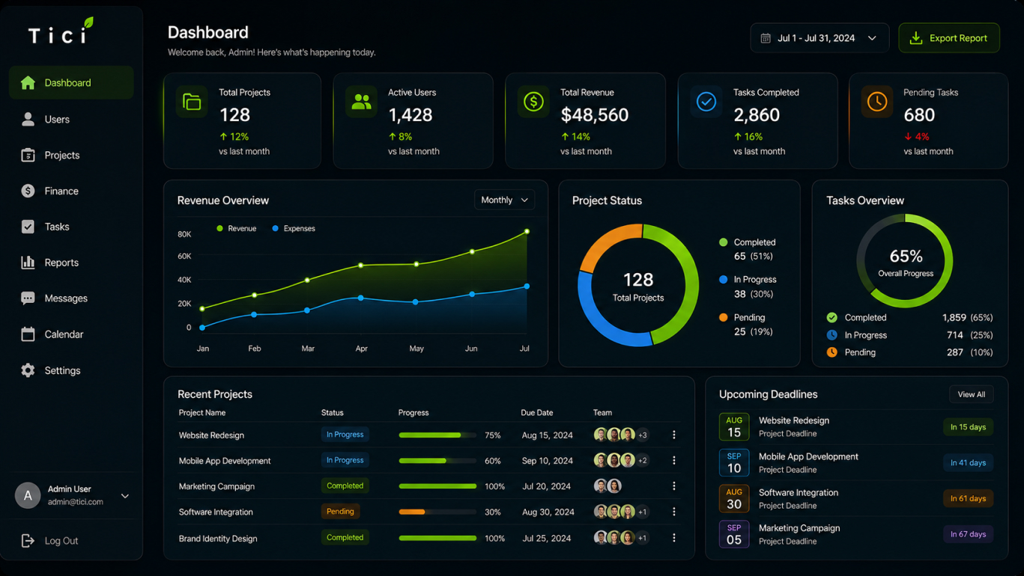Viewport: 1024px width, 576px height.
Task: Expand the Jul 1 - Jul 31 date range picker
Action: click(819, 38)
